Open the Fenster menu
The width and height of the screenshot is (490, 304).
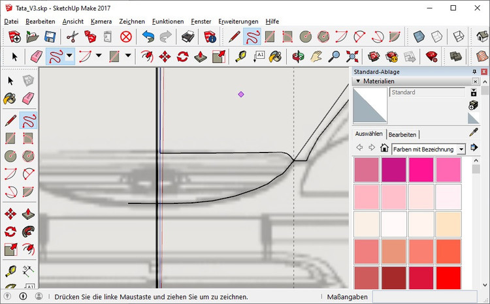[201, 22]
